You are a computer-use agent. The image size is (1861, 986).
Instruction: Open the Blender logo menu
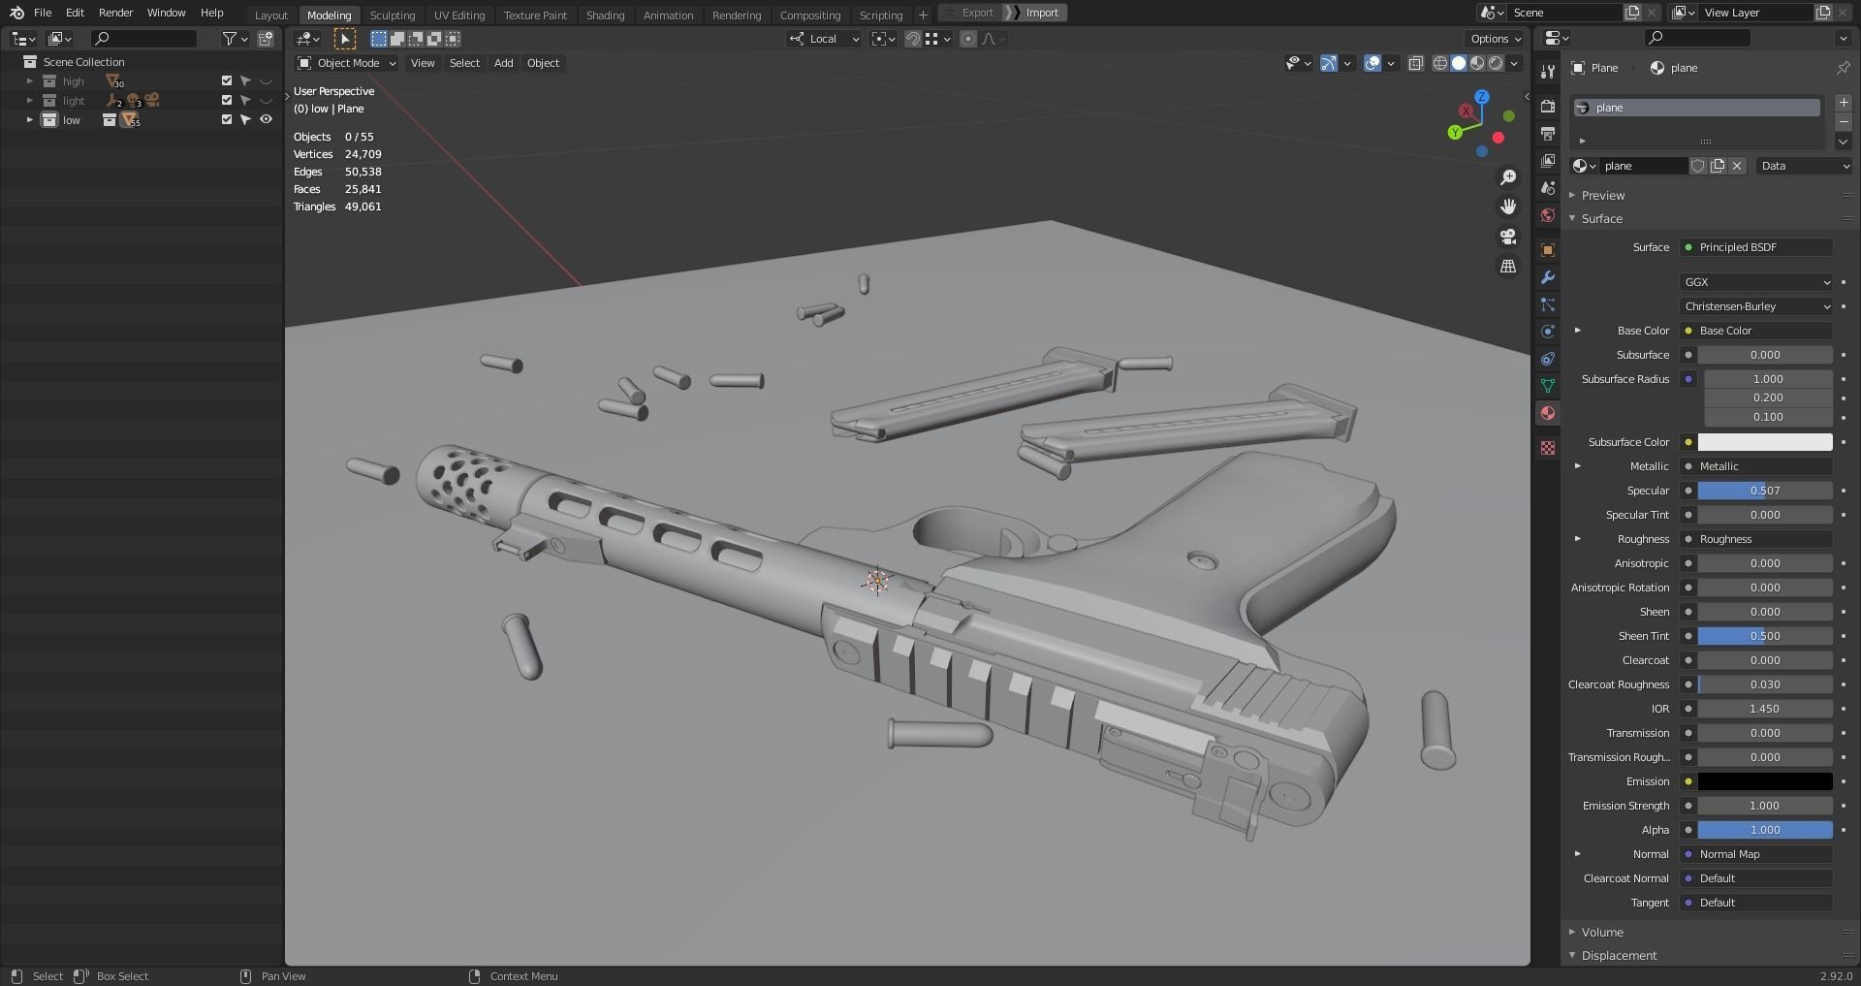point(16,13)
